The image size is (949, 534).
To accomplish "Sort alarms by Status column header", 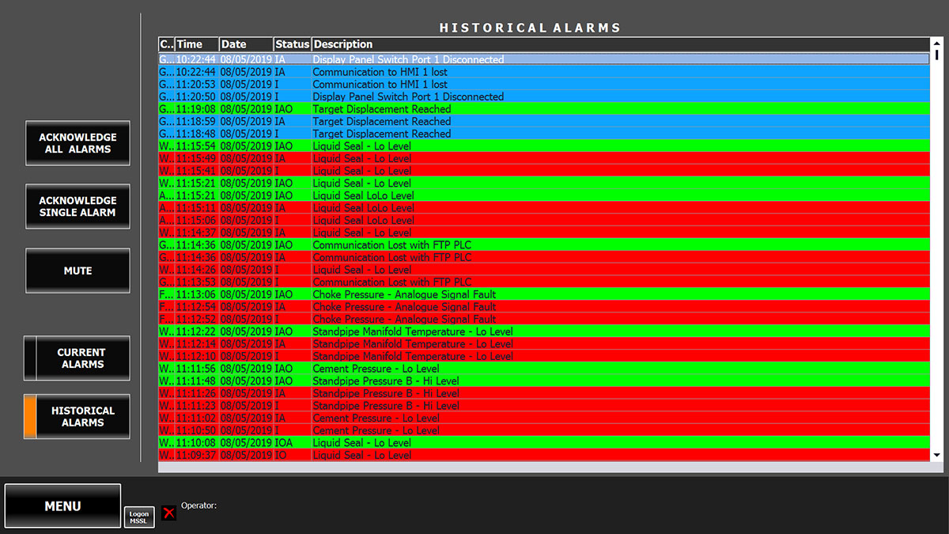I will (x=292, y=44).
